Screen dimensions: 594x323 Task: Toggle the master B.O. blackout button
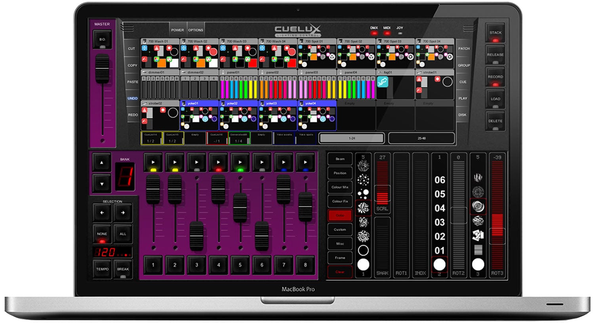pyautogui.click(x=102, y=40)
